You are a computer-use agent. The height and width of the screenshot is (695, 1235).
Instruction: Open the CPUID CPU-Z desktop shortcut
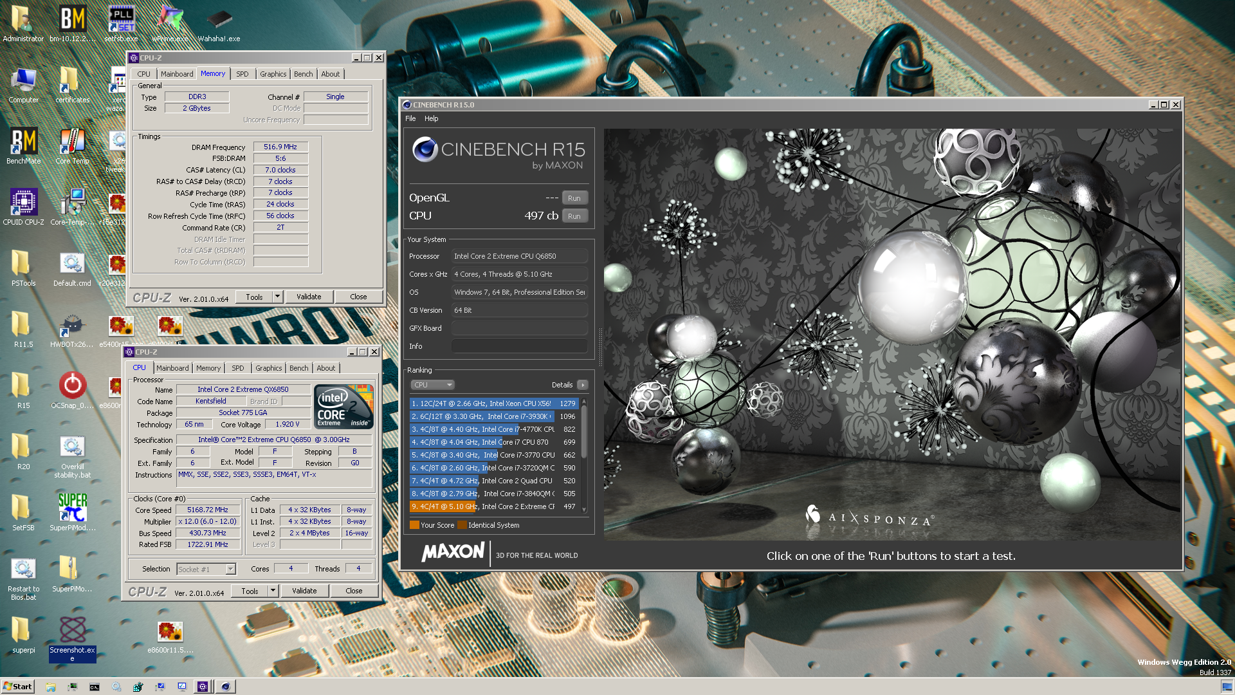[x=23, y=207]
